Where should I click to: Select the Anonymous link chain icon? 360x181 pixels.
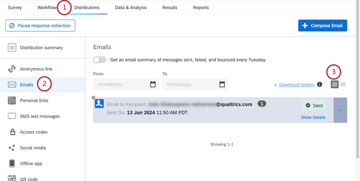[12, 69]
